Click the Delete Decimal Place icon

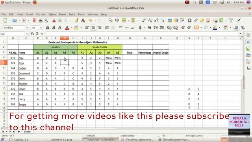point(176,28)
